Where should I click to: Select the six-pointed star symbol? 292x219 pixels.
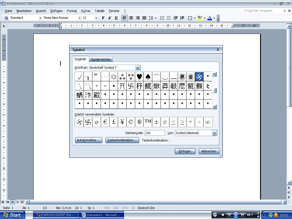(113, 76)
